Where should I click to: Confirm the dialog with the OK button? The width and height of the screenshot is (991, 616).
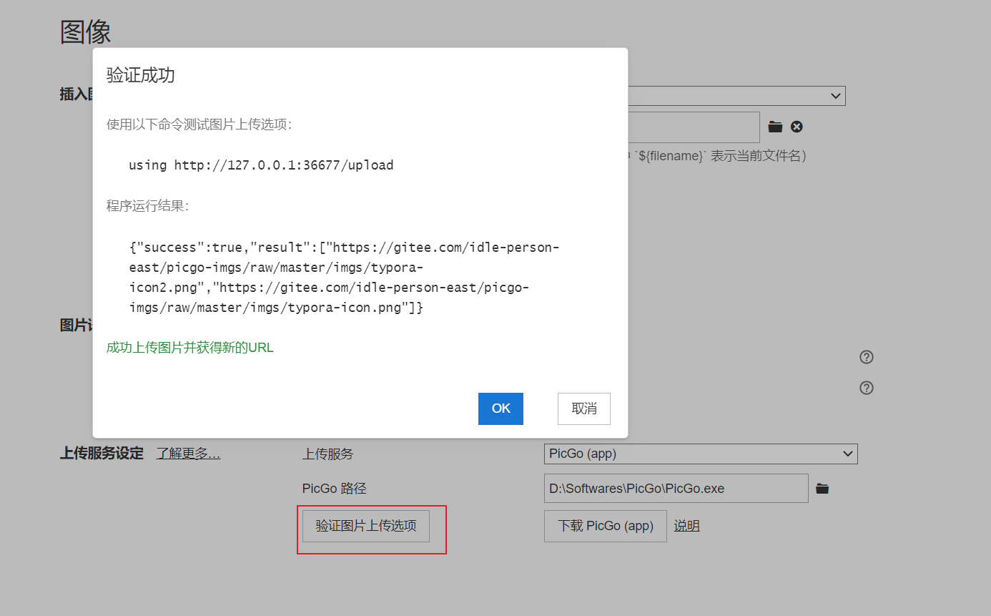(501, 409)
